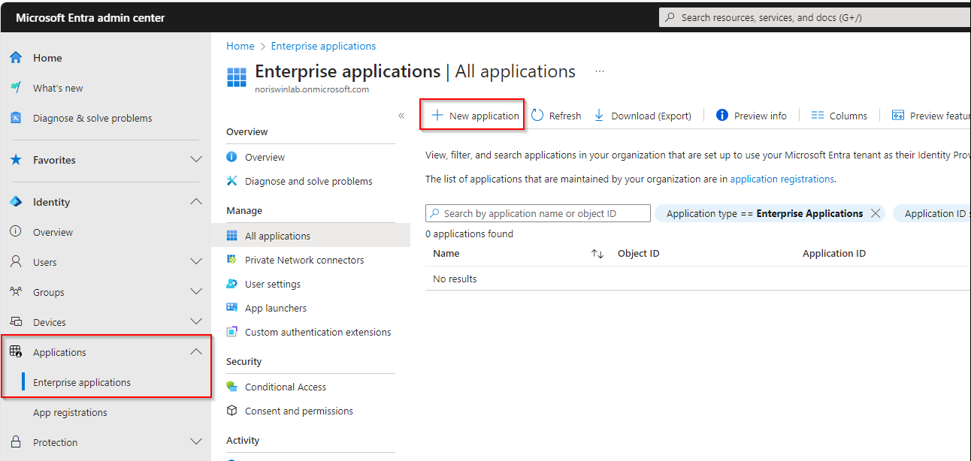Click the App launchers icon
This screenshot has height=461, width=971.
[x=231, y=308]
